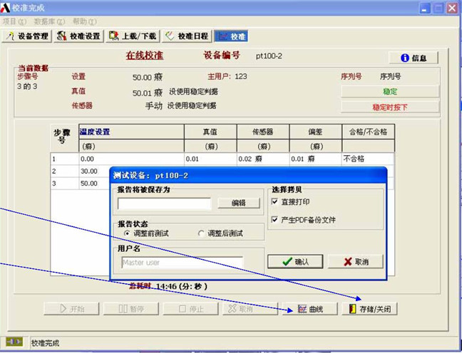Click the 真值 column header
Screen dimensions: 462x353
pyautogui.click(x=210, y=132)
